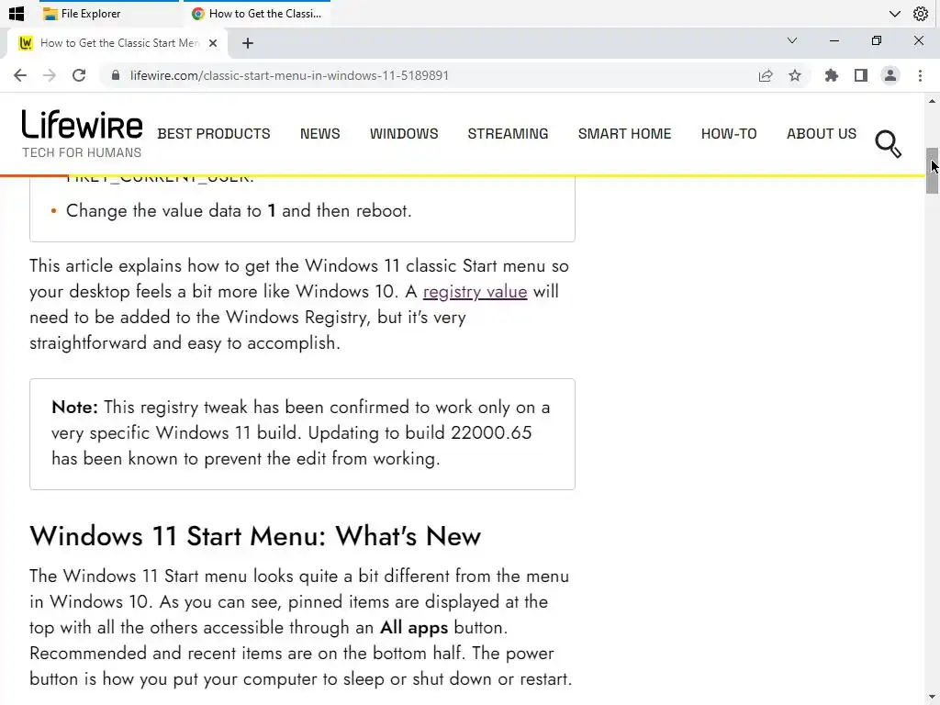Go forward with the forward arrow
The image size is (940, 705).
pyautogui.click(x=50, y=75)
